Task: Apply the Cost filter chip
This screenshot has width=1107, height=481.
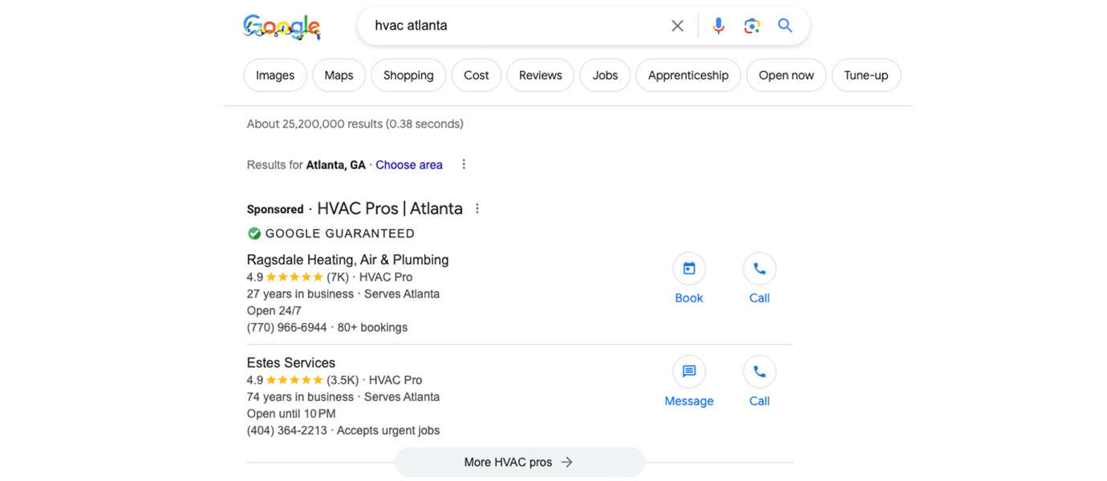Action: click(476, 75)
